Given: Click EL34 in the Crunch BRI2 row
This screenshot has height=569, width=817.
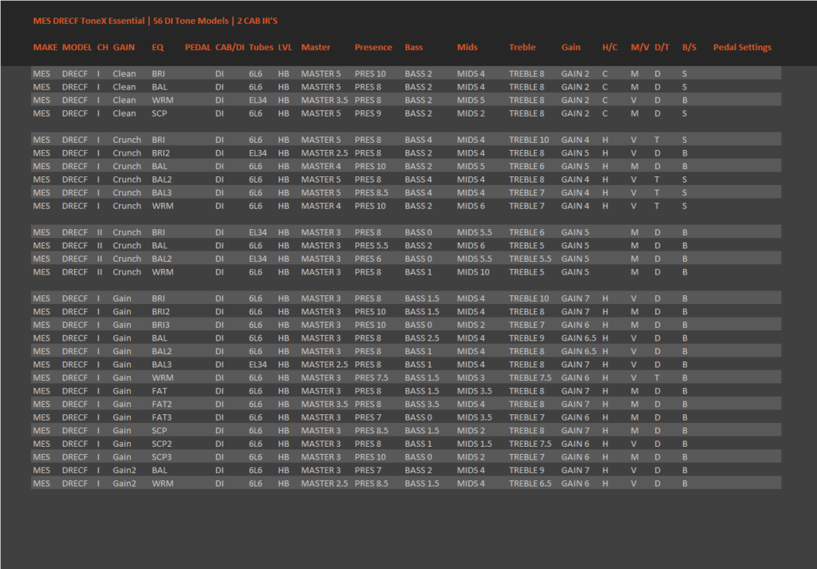Looking at the screenshot, I should point(258,153).
